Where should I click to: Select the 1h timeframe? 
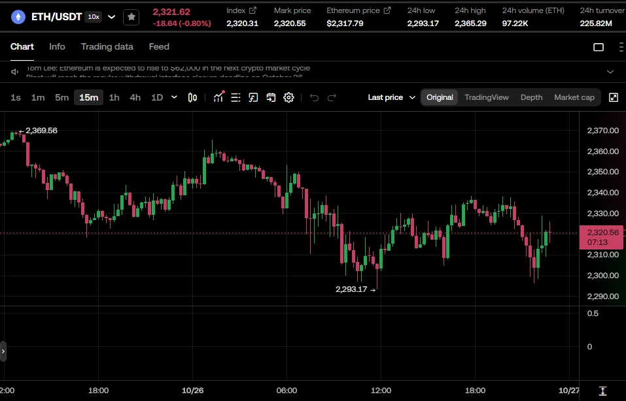(114, 98)
